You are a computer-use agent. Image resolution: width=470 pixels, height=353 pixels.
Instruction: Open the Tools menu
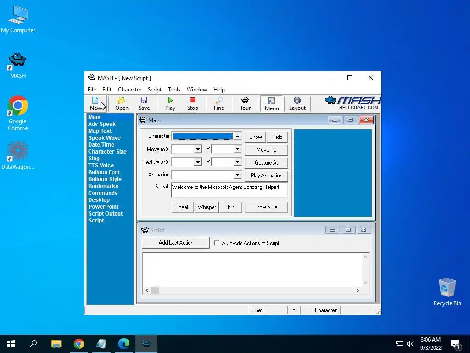174,90
